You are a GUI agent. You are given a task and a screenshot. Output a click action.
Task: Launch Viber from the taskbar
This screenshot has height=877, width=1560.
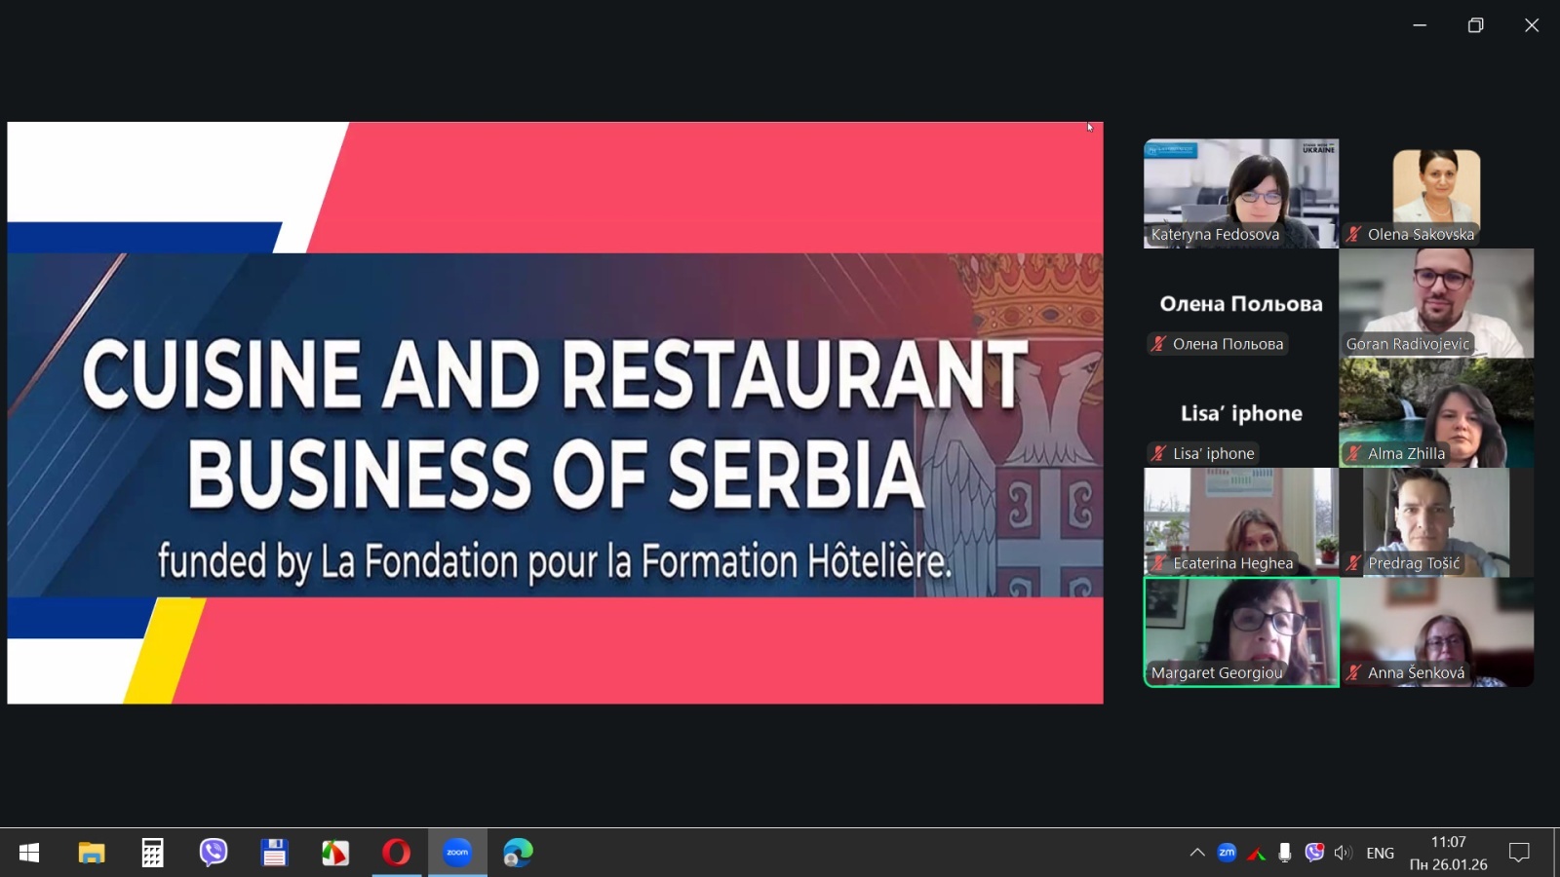pos(214,853)
